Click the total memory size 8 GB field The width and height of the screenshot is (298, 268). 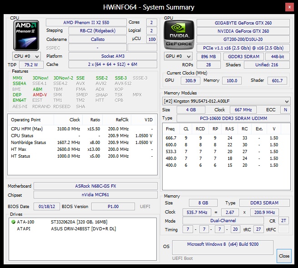(x=203, y=203)
